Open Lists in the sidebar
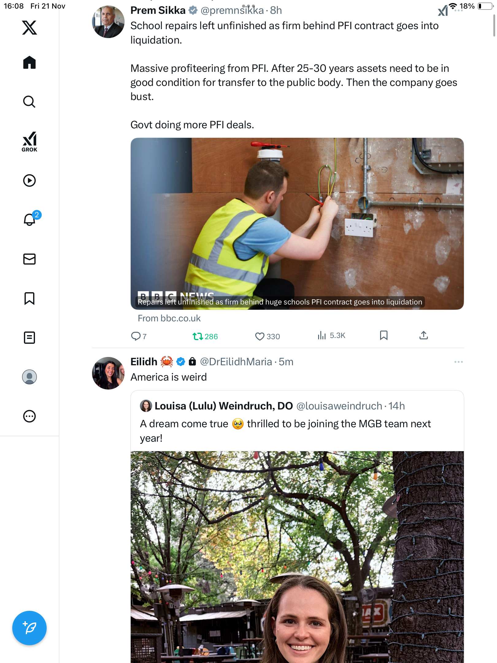497x663 pixels. (x=29, y=338)
